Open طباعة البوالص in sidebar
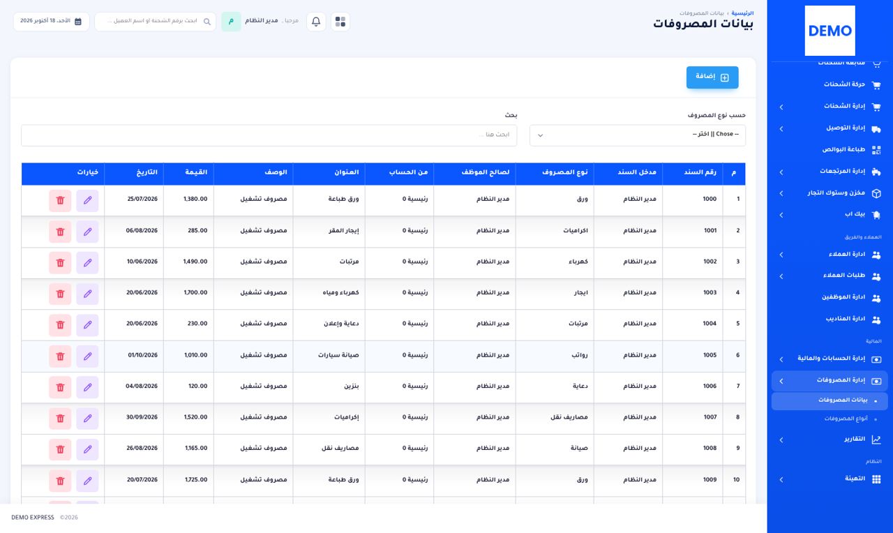893x533 pixels. [x=830, y=150]
